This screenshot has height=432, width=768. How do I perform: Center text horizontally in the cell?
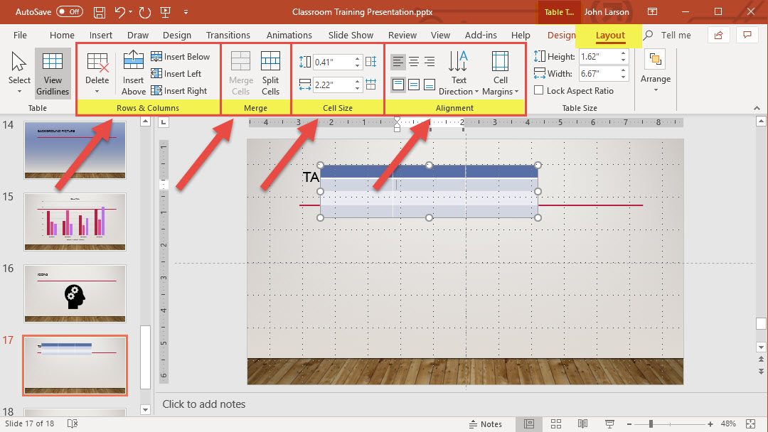point(414,63)
